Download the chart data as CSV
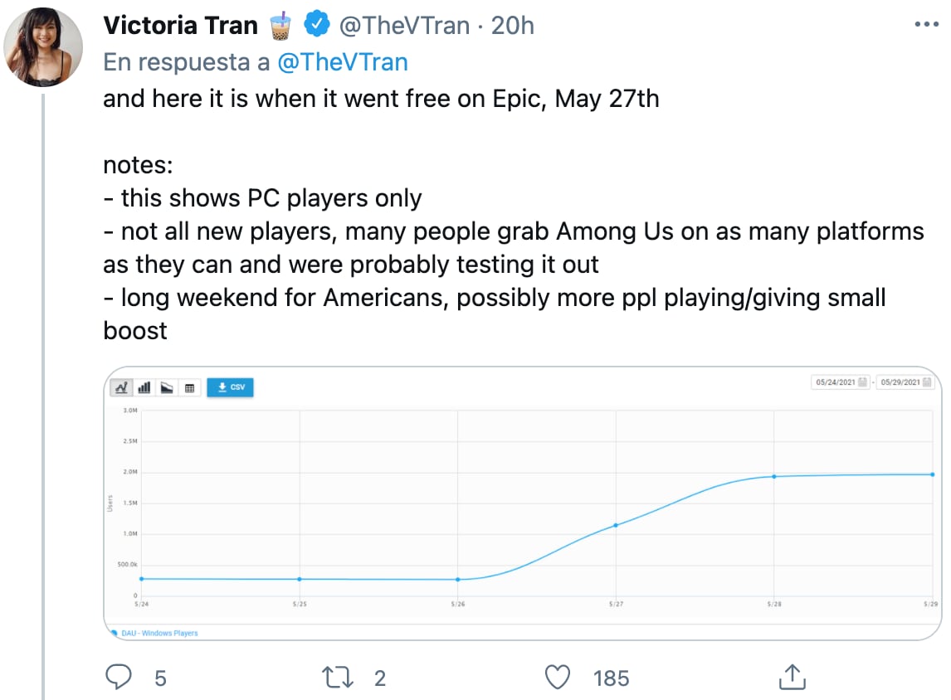This screenshot has width=951, height=700. tap(230, 387)
